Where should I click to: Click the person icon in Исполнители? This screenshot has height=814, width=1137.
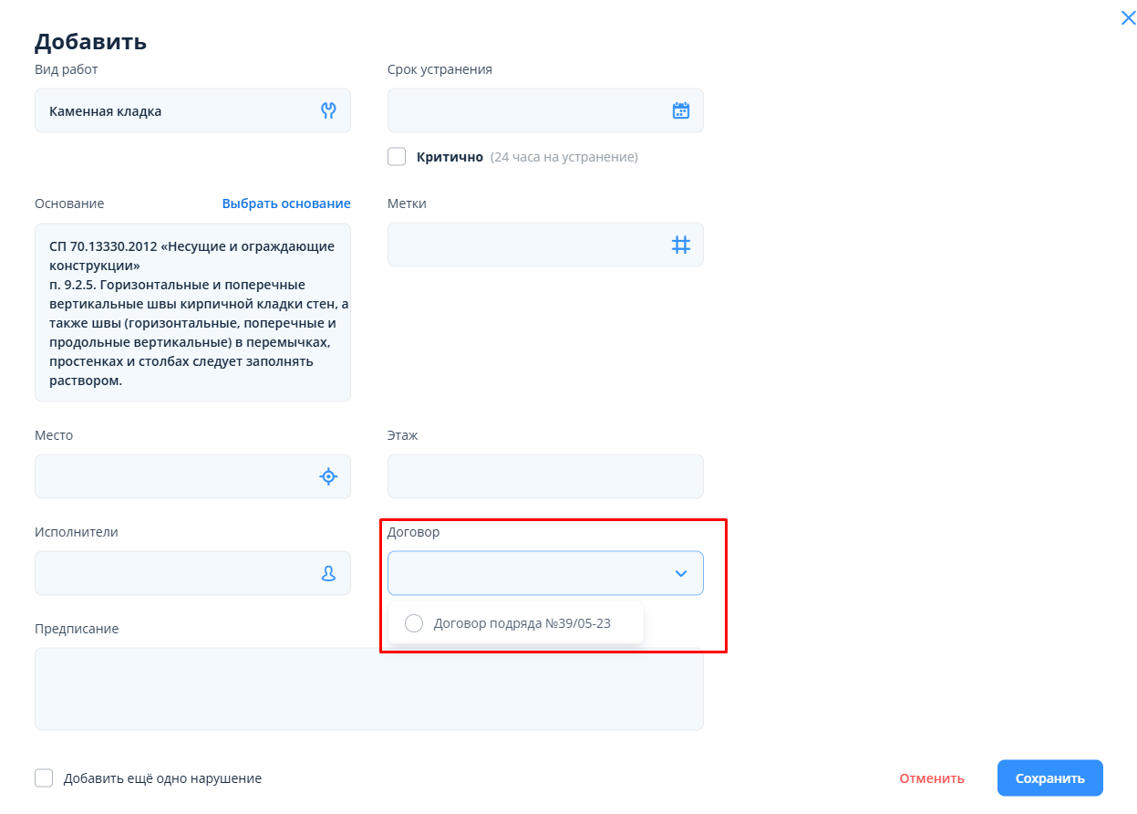328,573
